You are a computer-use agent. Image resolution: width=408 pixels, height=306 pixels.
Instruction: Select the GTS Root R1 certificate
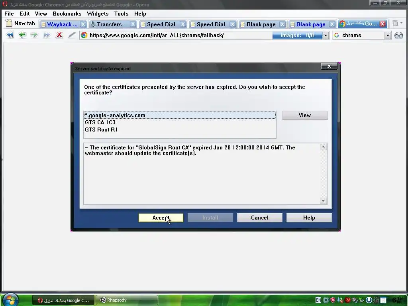[x=180, y=129]
